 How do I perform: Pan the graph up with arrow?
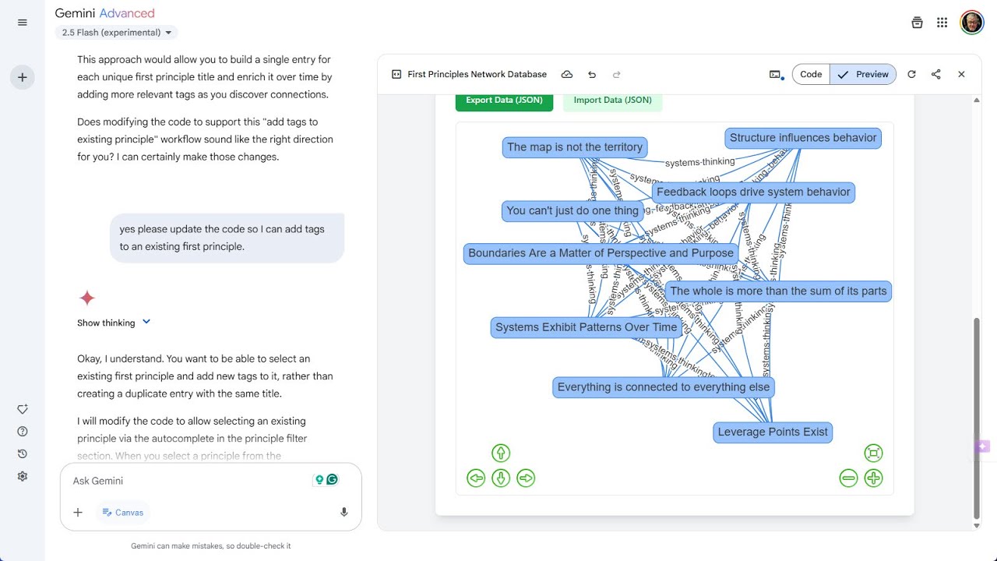[501, 453]
